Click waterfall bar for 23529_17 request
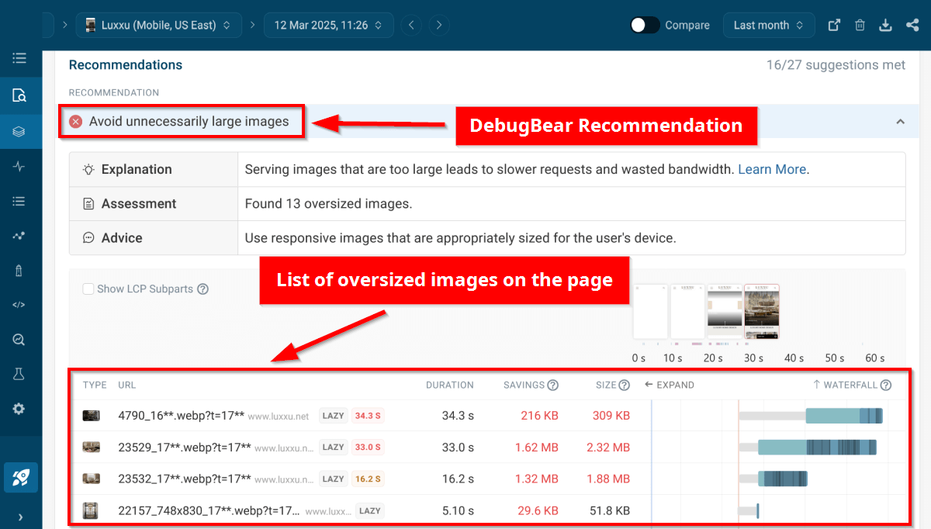 pyautogui.click(x=808, y=448)
